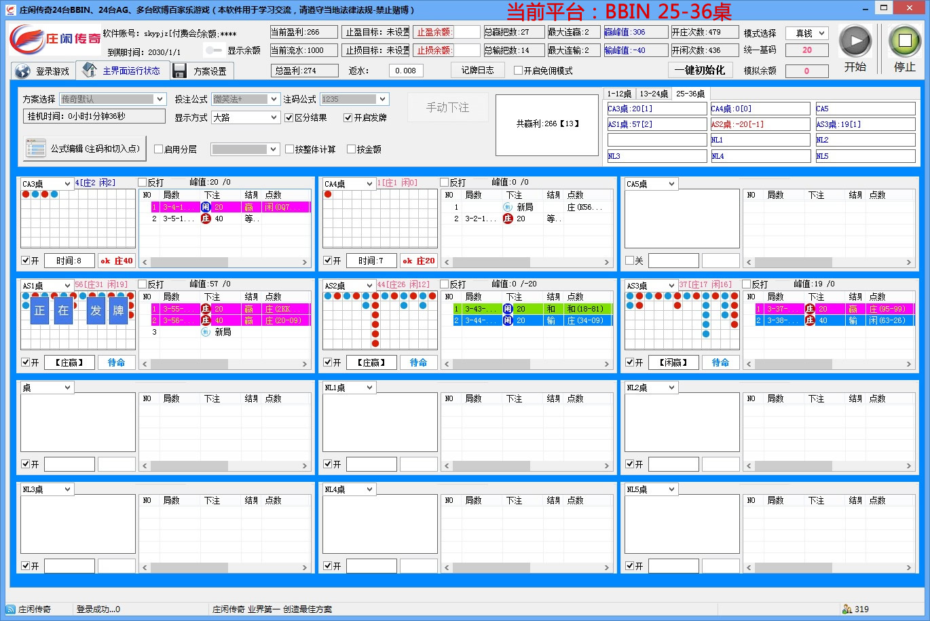Click the 返水 input field showing 0.008
930x621 pixels.
pyautogui.click(x=406, y=71)
